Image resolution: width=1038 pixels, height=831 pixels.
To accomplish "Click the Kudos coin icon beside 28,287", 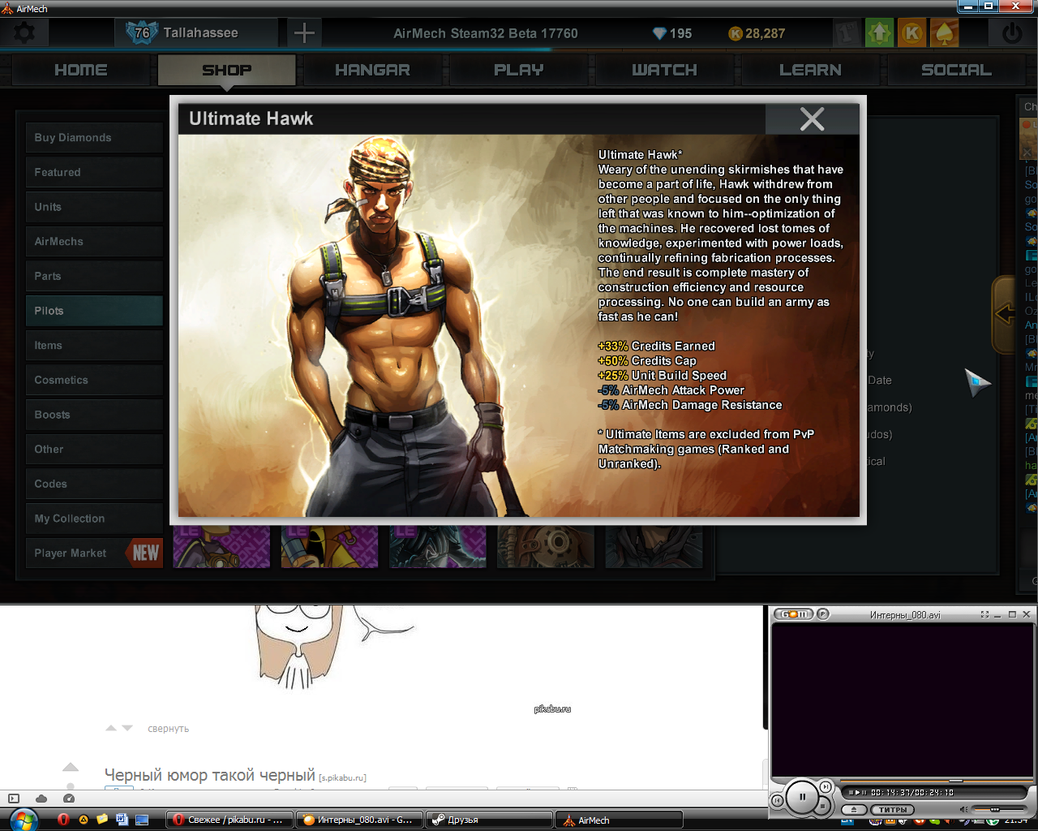I will point(736,33).
